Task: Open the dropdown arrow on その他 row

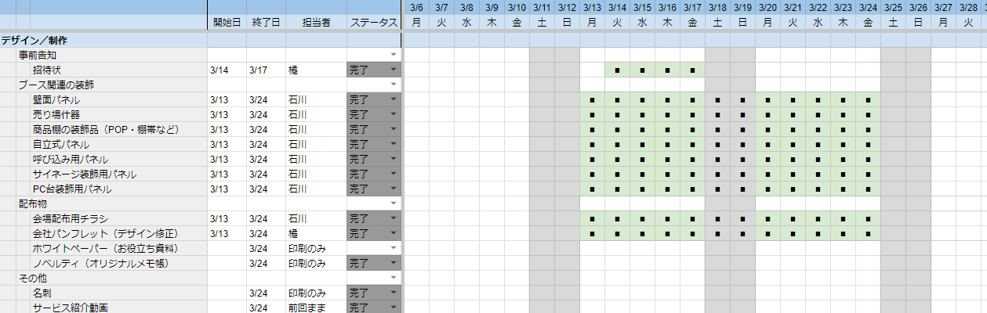Action: coord(394,279)
